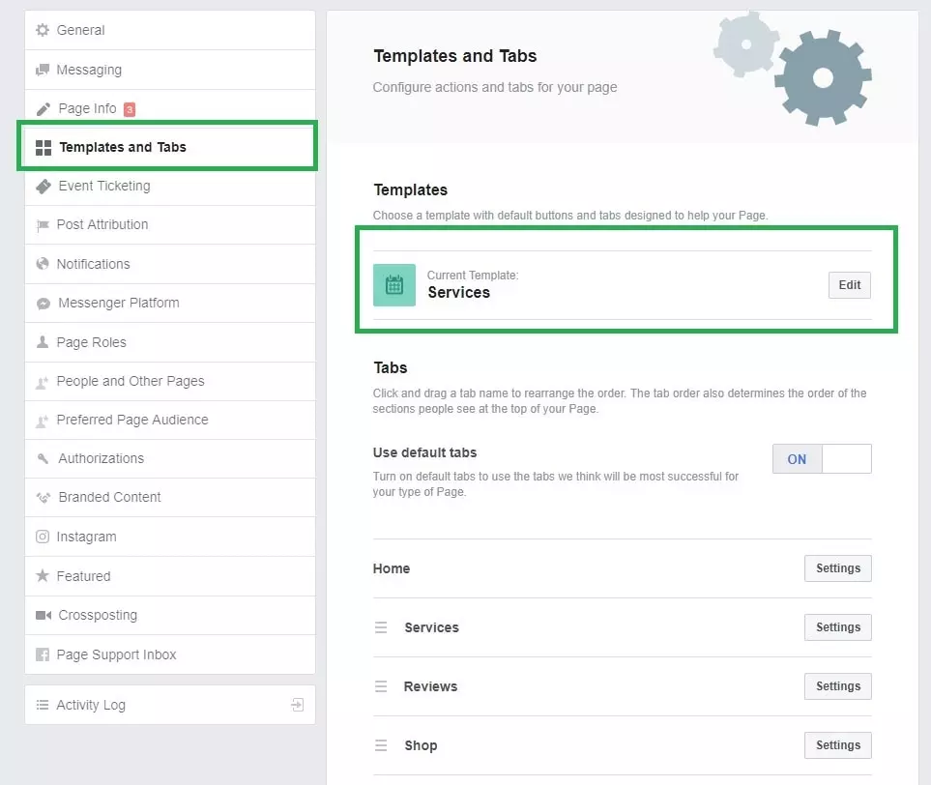This screenshot has height=785, width=931.
Task: Click the Event Ticketing ticket icon
Action: [44, 187]
